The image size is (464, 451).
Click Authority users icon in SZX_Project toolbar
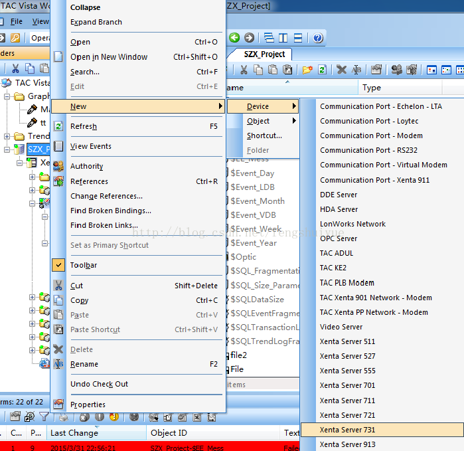tap(396, 70)
